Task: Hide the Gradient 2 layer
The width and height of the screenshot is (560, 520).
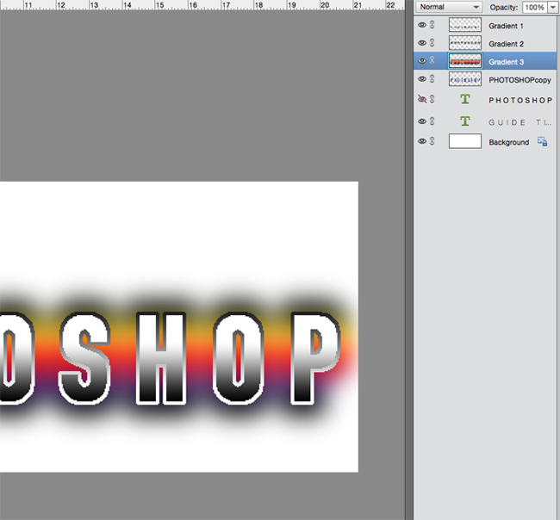Action: pos(422,43)
